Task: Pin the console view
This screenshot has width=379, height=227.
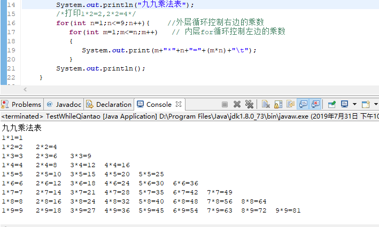Action: point(332,104)
